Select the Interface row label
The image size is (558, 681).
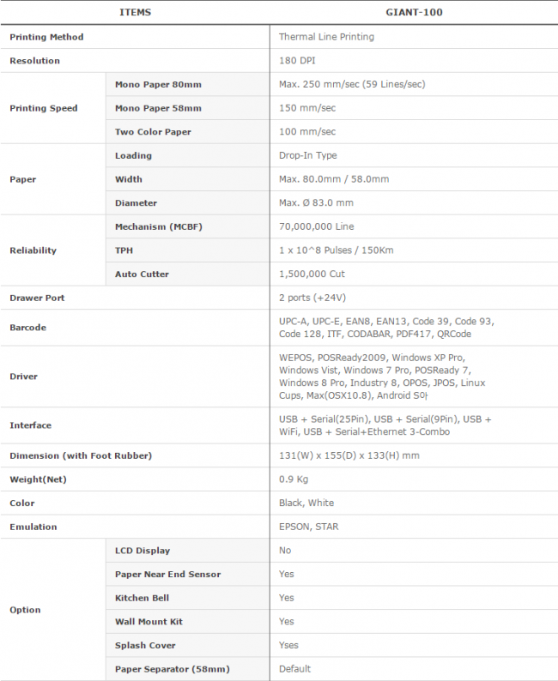click(x=30, y=425)
